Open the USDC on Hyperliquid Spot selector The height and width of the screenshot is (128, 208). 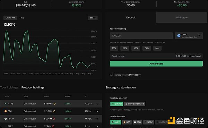point(189,36)
